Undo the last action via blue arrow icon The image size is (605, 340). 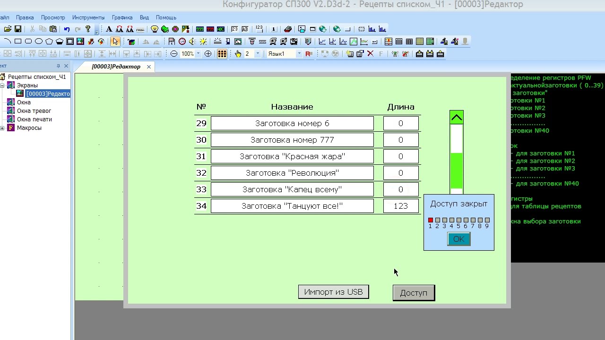click(67, 29)
